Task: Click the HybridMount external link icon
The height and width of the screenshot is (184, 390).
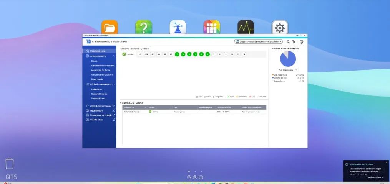Action: click(x=114, y=111)
